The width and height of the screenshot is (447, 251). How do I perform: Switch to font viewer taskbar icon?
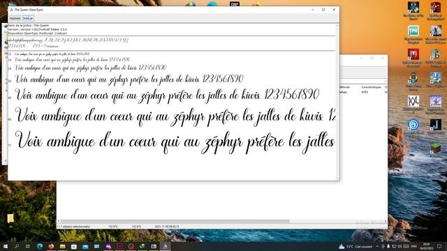coord(165,246)
